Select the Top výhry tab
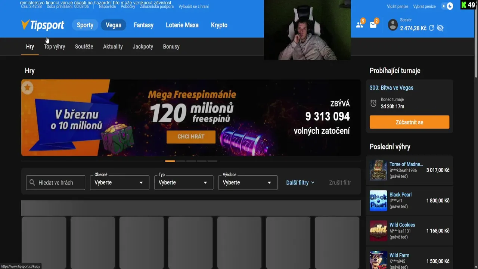This screenshot has width=478, height=269. point(55,47)
